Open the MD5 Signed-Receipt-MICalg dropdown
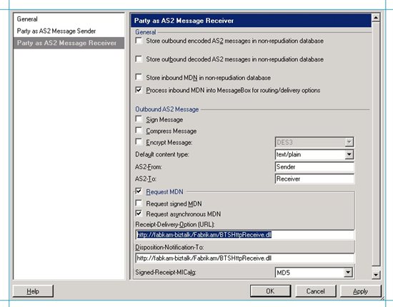Image resolution: width=393 pixels, height=307 pixels. click(348, 273)
